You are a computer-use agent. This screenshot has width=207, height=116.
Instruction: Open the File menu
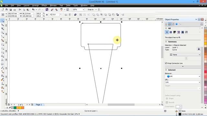[x=6, y=5]
